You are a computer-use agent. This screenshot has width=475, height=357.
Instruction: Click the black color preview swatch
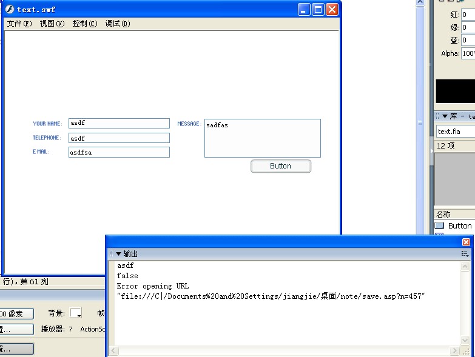tap(456, 91)
